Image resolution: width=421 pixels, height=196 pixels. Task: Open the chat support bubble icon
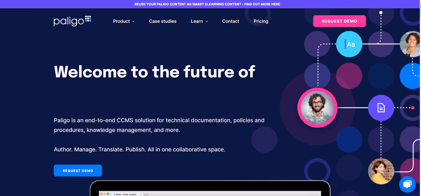pos(407,184)
